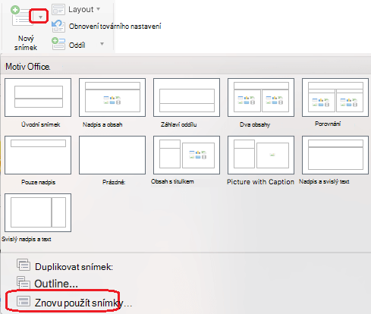Viewport: 371px width, 314px height.
Task: Click the Nadpis a svislý text caption
Action: coord(324,181)
